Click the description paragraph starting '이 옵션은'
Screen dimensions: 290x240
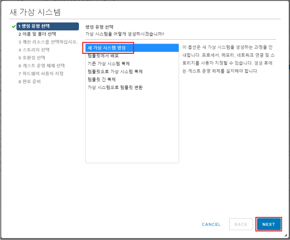click(228, 59)
